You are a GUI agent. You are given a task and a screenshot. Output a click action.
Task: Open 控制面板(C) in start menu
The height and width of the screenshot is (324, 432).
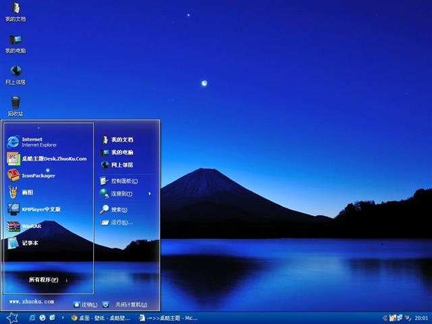click(x=124, y=181)
